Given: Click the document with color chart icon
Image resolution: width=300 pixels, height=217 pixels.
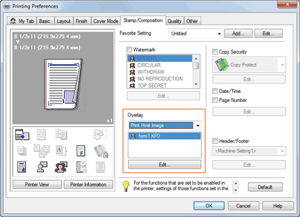Looking at the screenshot, I should 22,167.
